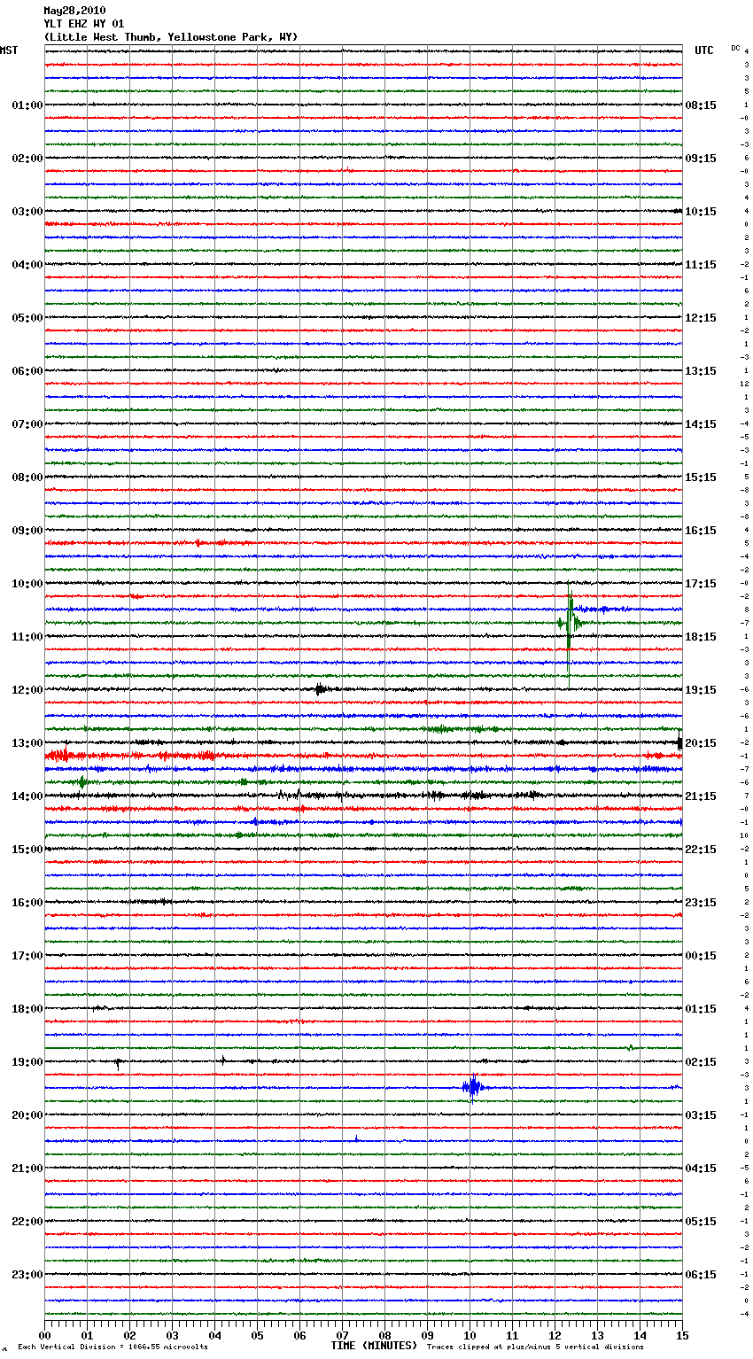Screen dimensions: 753x1359
Task: Click minute tick 00 on the bottom time axis
Action: coord(44,1335)
